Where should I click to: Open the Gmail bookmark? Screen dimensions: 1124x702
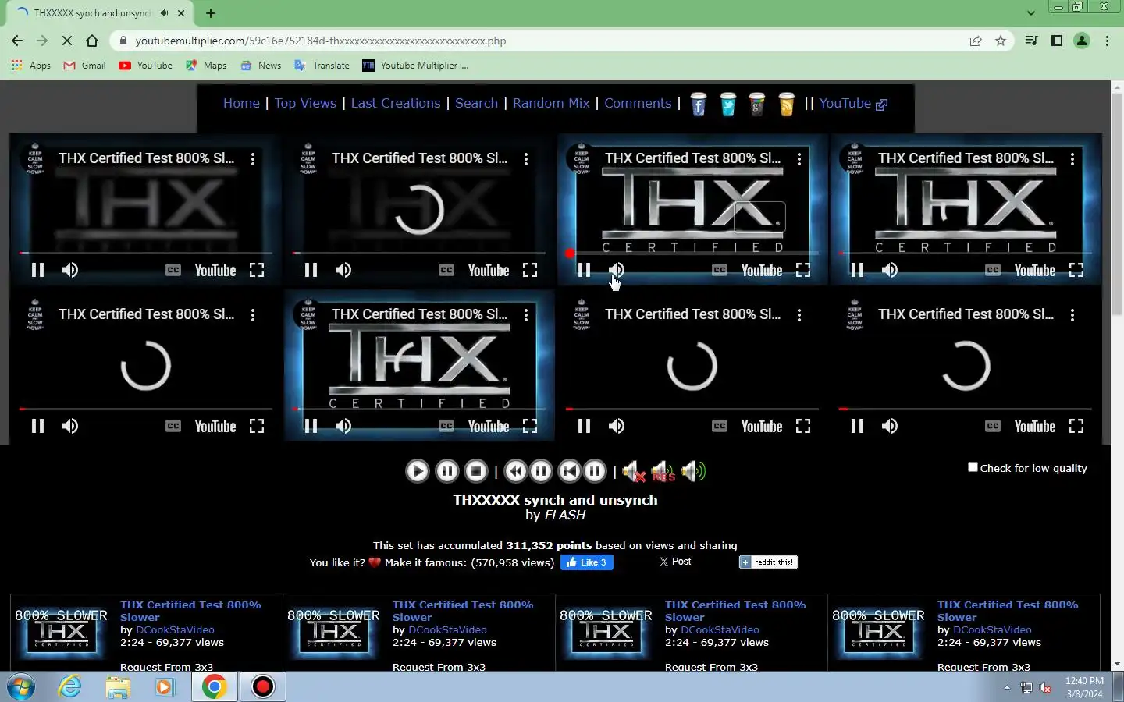pos(84,66)
